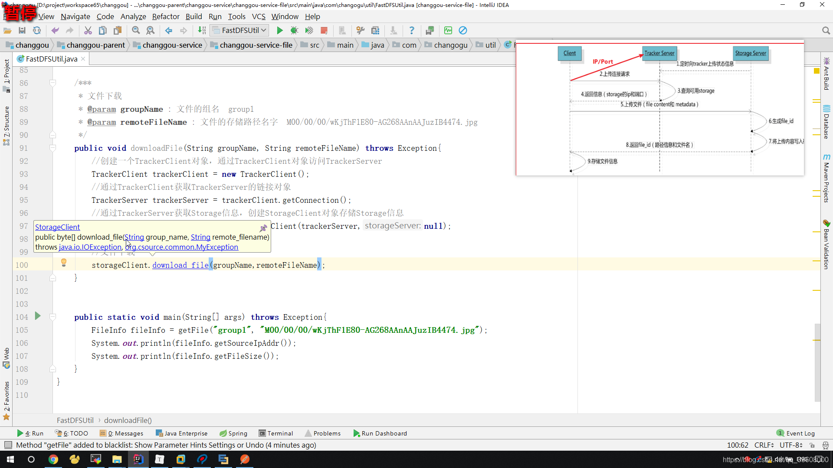The width and height of the screenshot is (833, 468).
Task: Open the Build menu
Action: tap(194, 16)
